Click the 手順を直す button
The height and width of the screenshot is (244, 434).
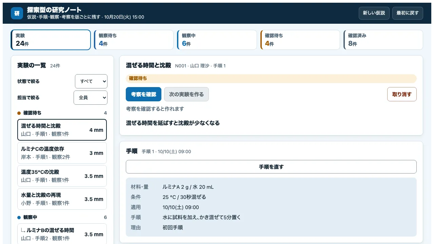pyautogui.click(x=271, y=167)
